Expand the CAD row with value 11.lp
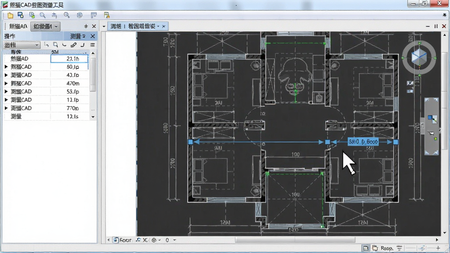 [6, 100]
